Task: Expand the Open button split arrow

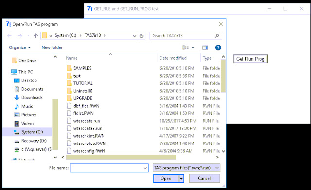Action: click(181, 178)
